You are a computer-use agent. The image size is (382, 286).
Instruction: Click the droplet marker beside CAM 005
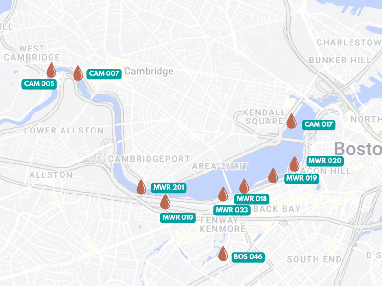pyautogui.click(x=52, y=70)
